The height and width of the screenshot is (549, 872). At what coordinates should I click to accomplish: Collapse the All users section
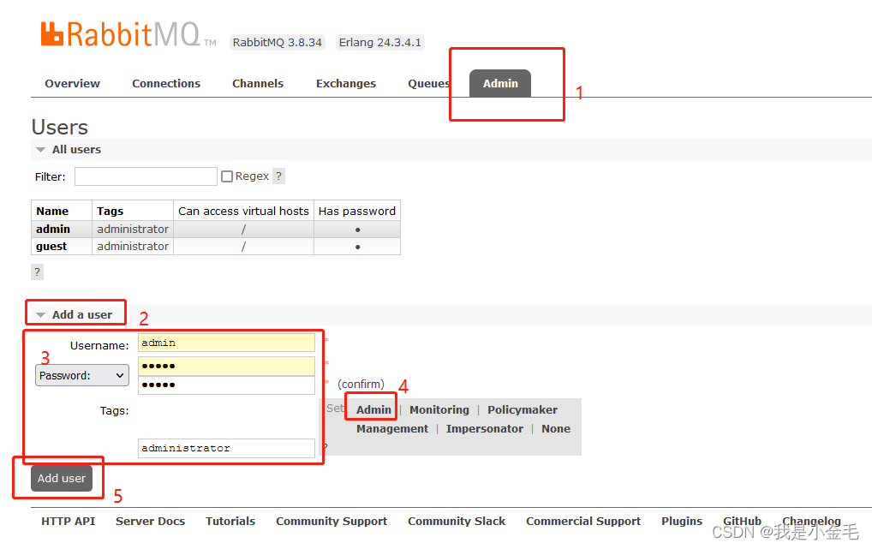(40, 149)
